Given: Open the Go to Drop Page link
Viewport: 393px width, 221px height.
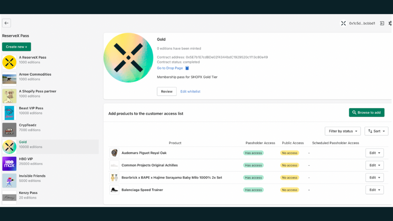Looking at the screenshot, I should click(170, 68).
